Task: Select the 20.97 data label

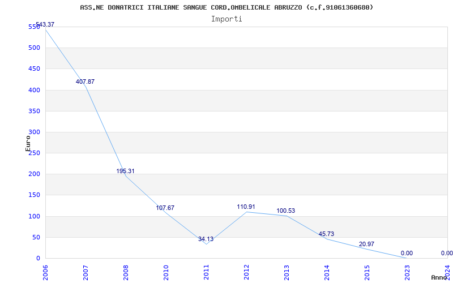Action: pos(366,245)
